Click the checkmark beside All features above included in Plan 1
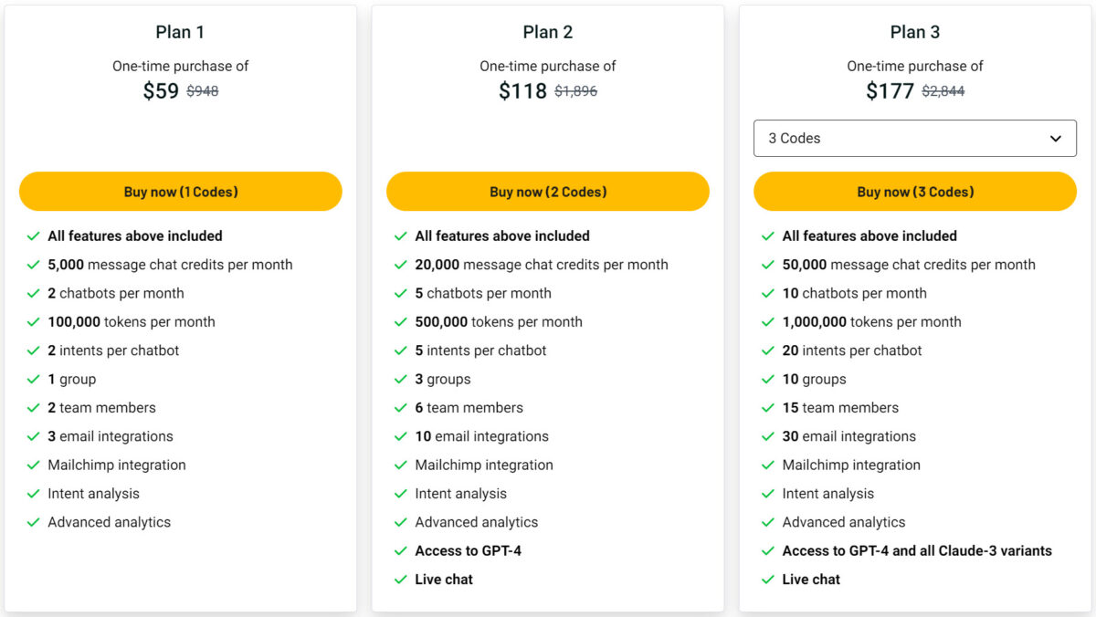 click(x=34, y=235)
